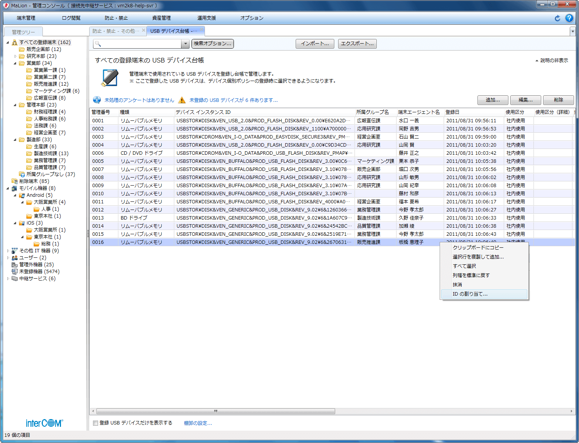Viewport: 579px width, 443px height.
Task: Collapse the 営業部 tree node
Action: [x=15, y=63]
